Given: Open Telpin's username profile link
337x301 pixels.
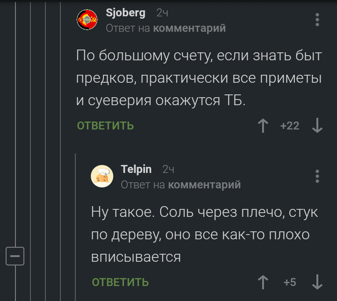Looking at the screenshot, I should tap(136, 169).
